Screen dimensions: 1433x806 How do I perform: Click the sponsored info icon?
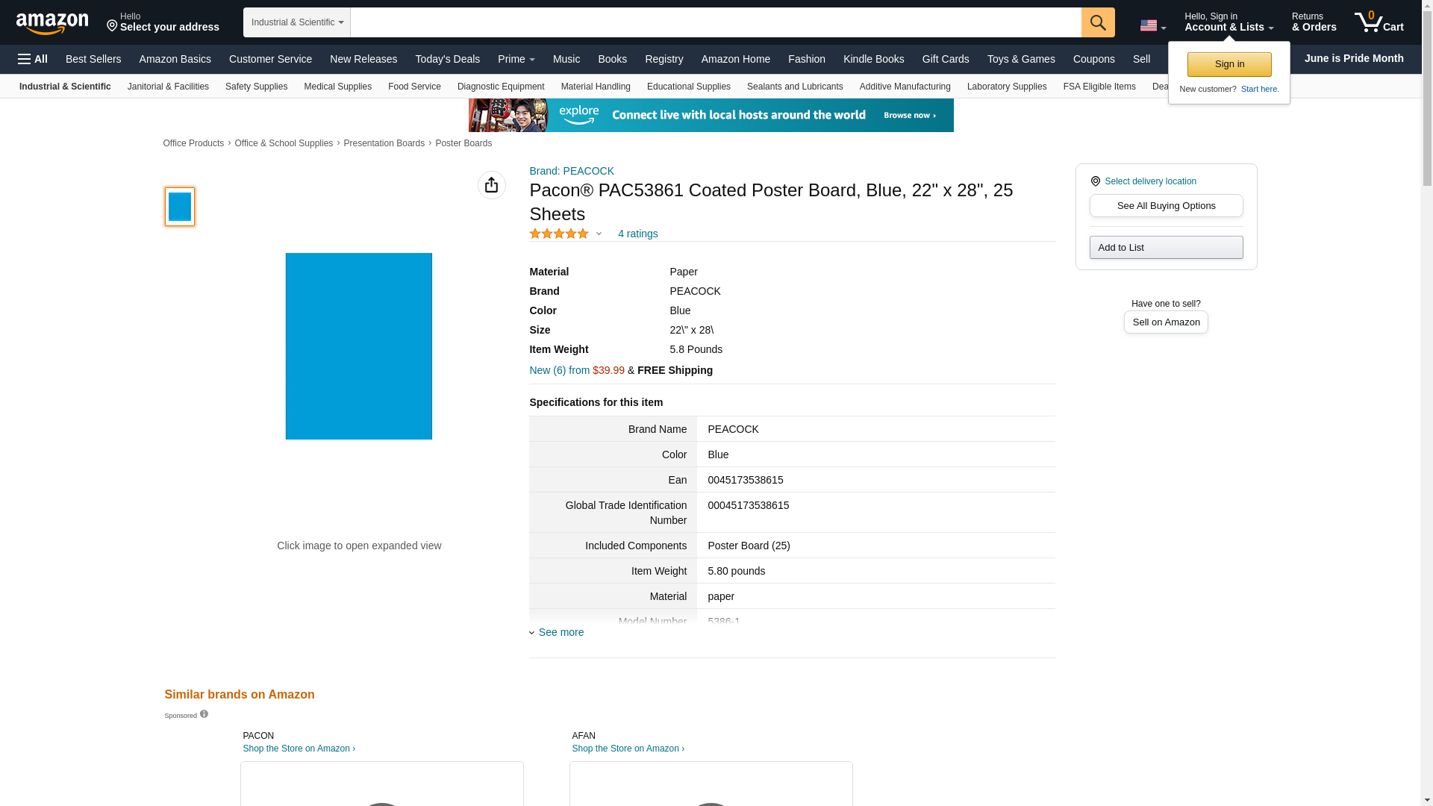(x=205, y=714)
